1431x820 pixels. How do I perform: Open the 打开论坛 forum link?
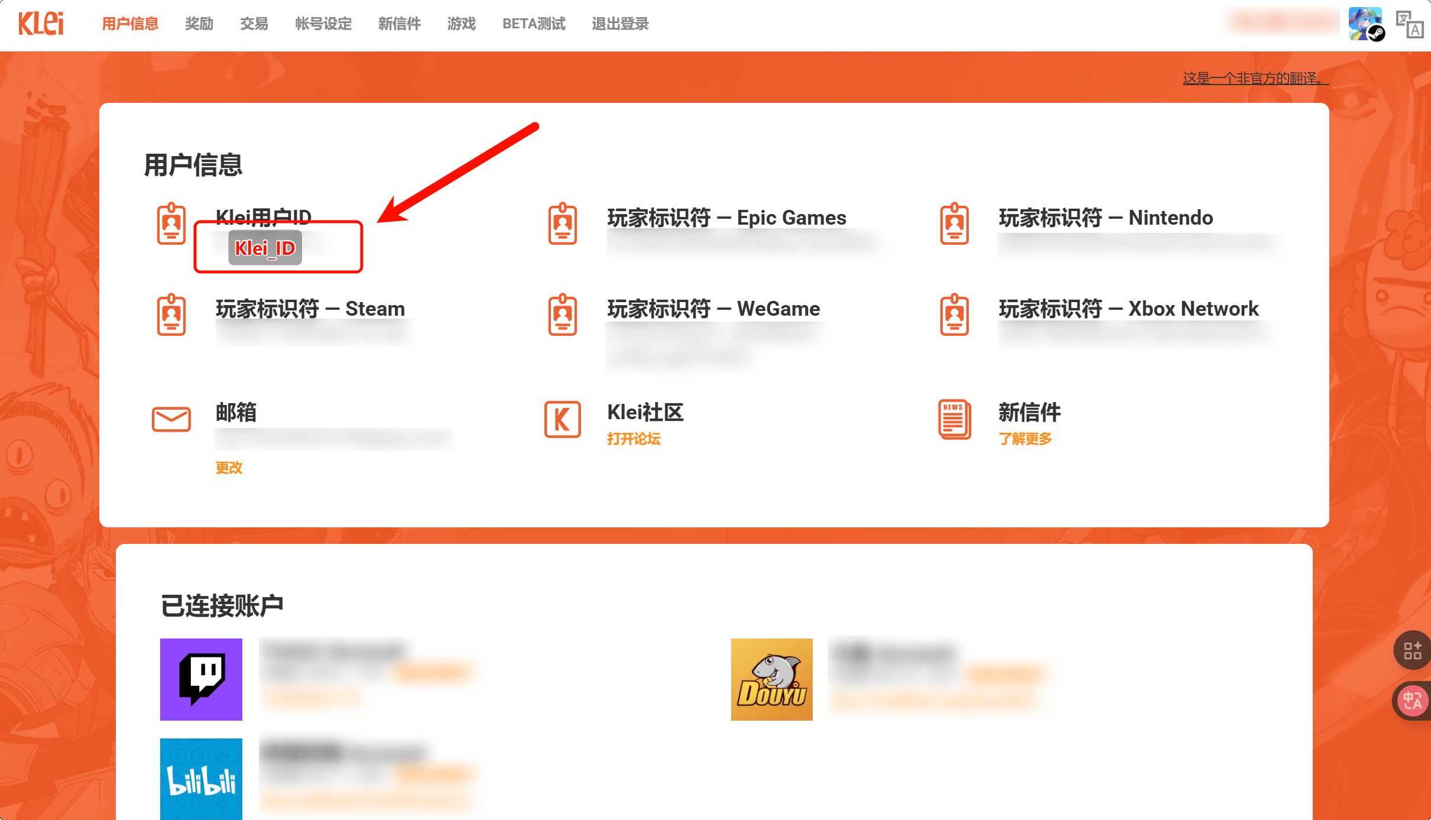click(x=634, y=439)
